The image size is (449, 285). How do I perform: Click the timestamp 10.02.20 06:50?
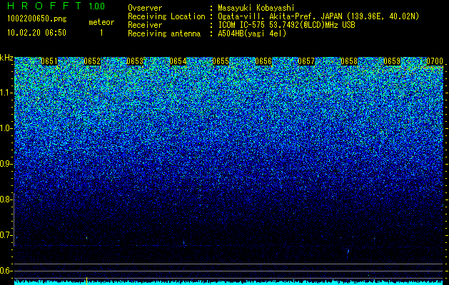click(36, 32)
